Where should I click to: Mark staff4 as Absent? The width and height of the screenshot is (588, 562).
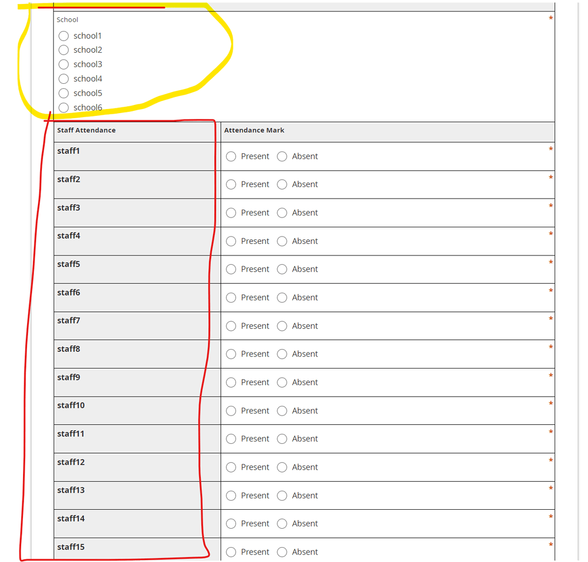pyautogui.click(x=282, y=241)
